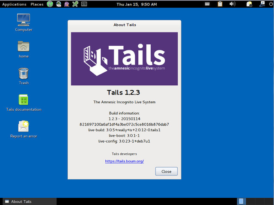The height and width of the screenshot is (205, 274).
Task: Click the Close button in About Tails
Action: [x=167, y=171]
